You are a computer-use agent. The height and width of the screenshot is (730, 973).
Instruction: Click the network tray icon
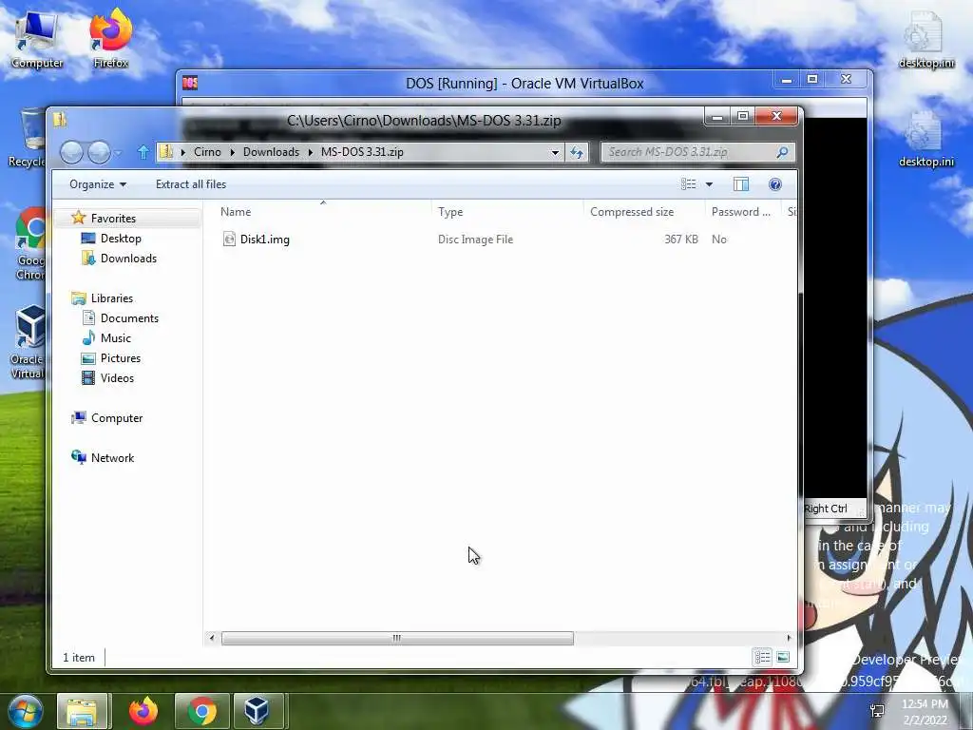coord(877,711)
